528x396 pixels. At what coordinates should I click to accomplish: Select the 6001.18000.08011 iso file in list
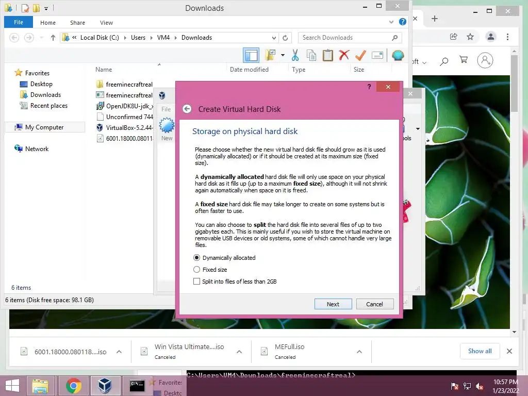click(124, 138)
